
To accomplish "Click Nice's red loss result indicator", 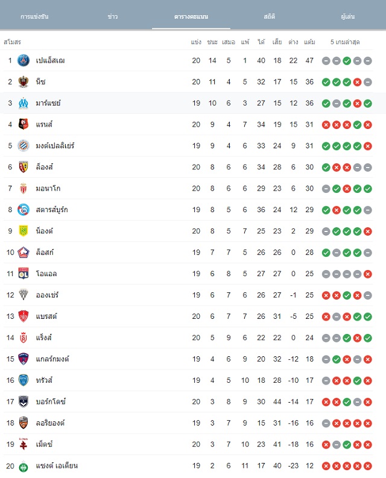I will (357, 82).
